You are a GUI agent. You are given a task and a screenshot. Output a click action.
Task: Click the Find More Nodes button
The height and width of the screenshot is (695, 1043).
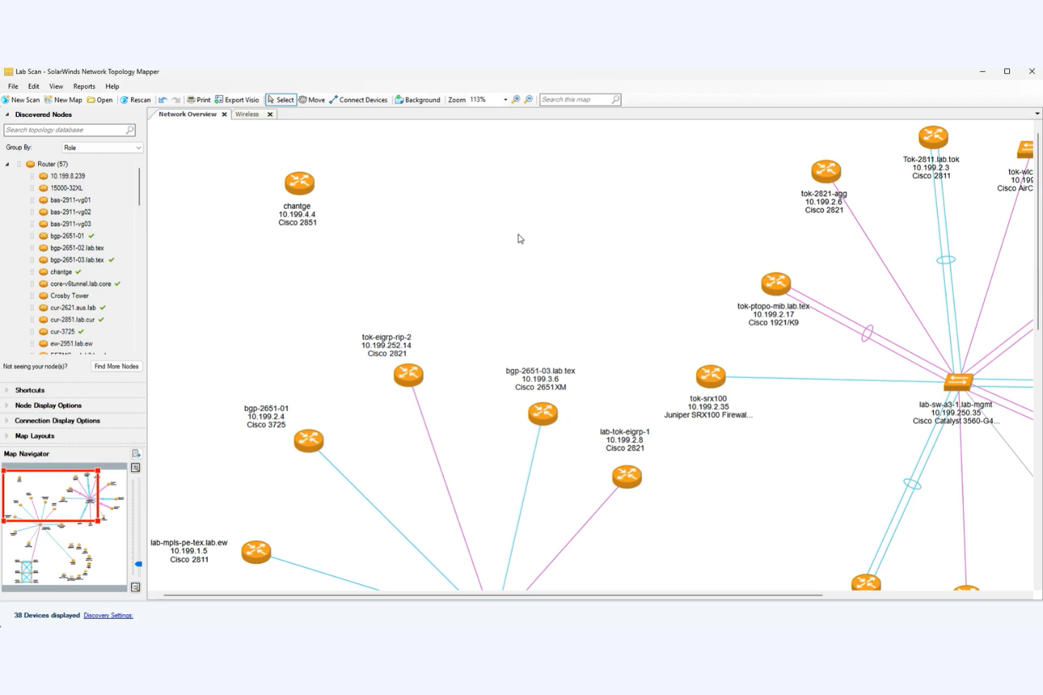pyautogui.click(x=116, y=365)
